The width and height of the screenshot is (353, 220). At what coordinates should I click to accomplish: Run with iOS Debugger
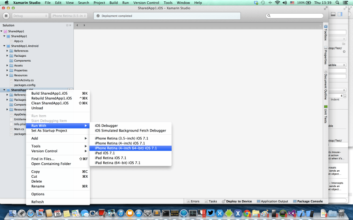(131, 126)
